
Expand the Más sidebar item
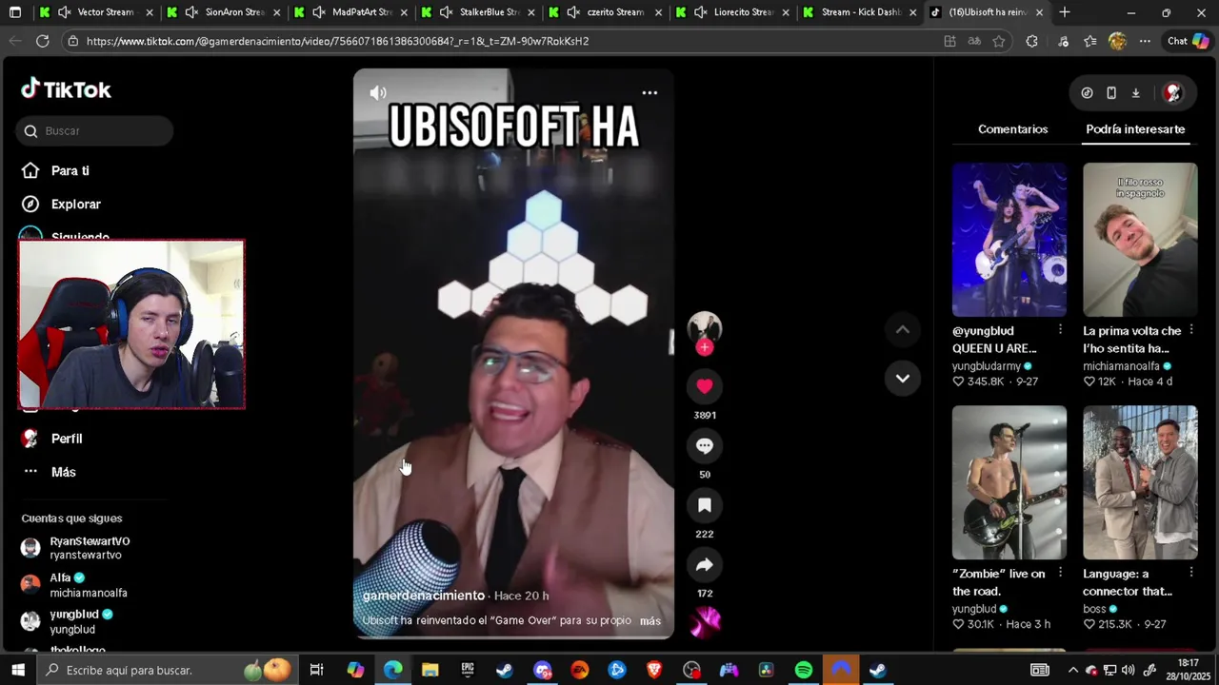[63, 472]
